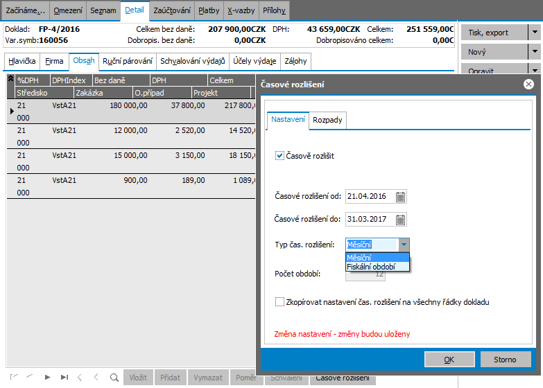Image resolution: width=543 pixels, height=388 pixels.
Task: Confirm the dialog with OK
Action: pyautogui.click(x=449, y=360)
